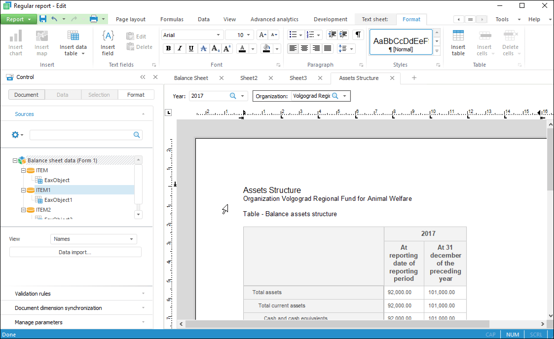Screen dimensions: 554x339
Task: Click the justify alignment icon
Action: coord(328,48)
